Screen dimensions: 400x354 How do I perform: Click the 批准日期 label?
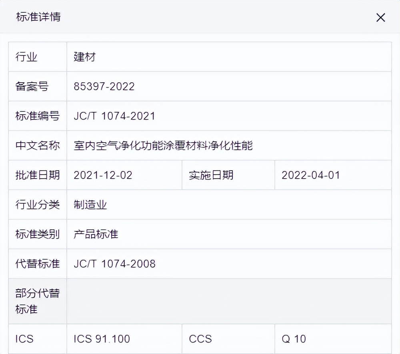click(38, 175)
